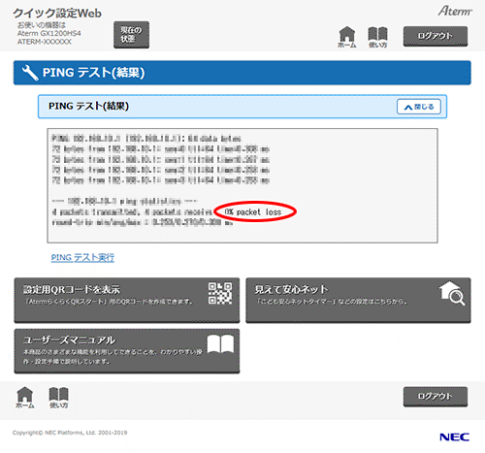The height and width of the screenshot is (453, 485).
Task: Open 使い方 guide from top book icon
Action: [377, 37]
